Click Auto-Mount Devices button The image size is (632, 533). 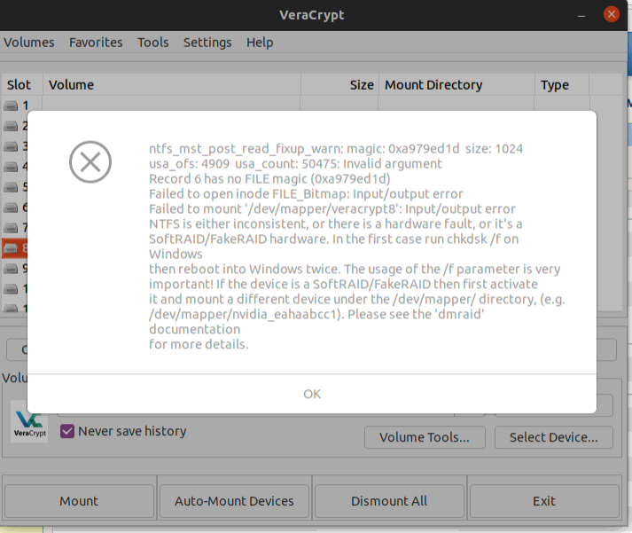[234, 501]
